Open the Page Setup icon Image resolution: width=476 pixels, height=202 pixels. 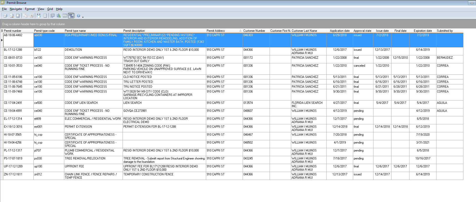[x=18, y=16]
